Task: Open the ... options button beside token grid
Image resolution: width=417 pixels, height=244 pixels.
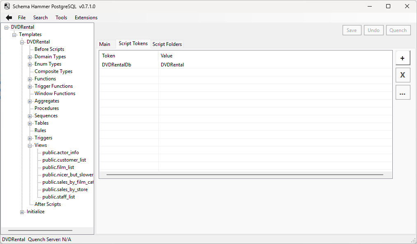Action: 403,92
